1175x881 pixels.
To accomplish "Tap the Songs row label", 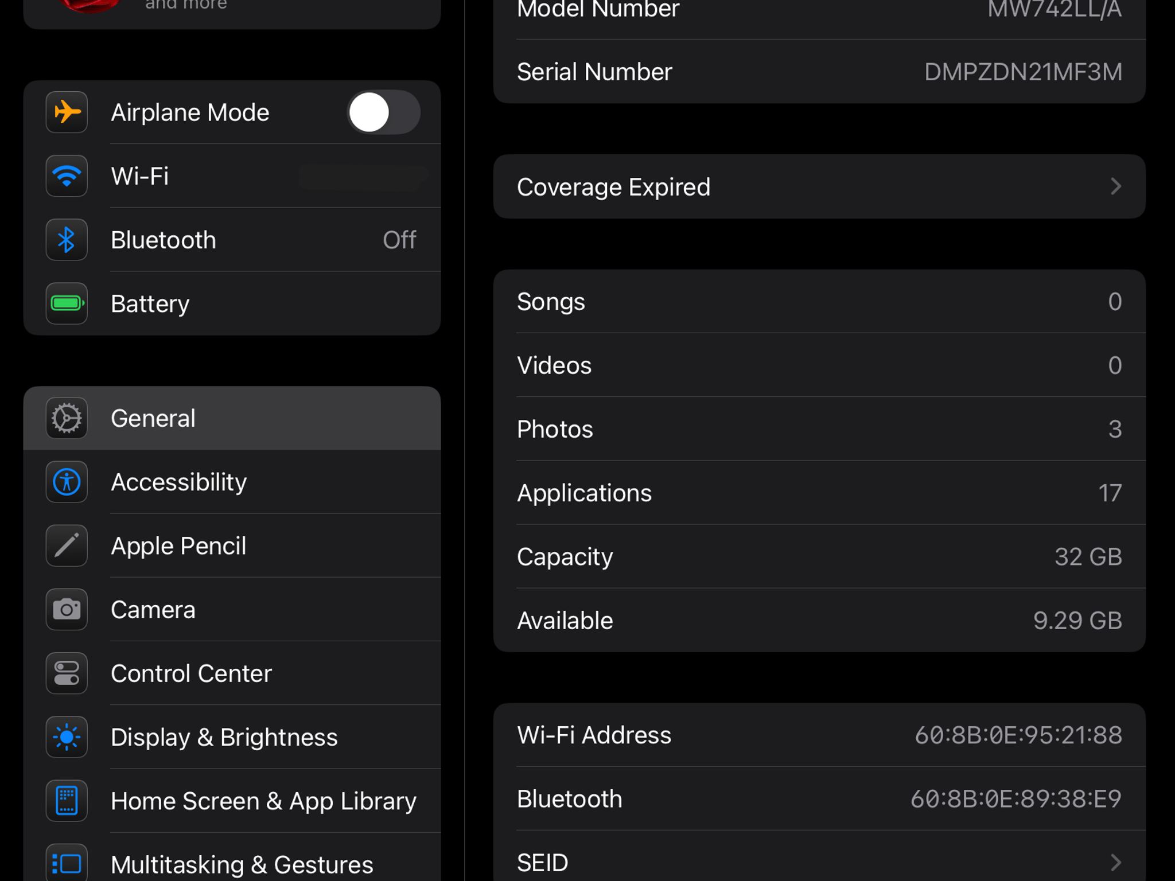I will (551, 302).
